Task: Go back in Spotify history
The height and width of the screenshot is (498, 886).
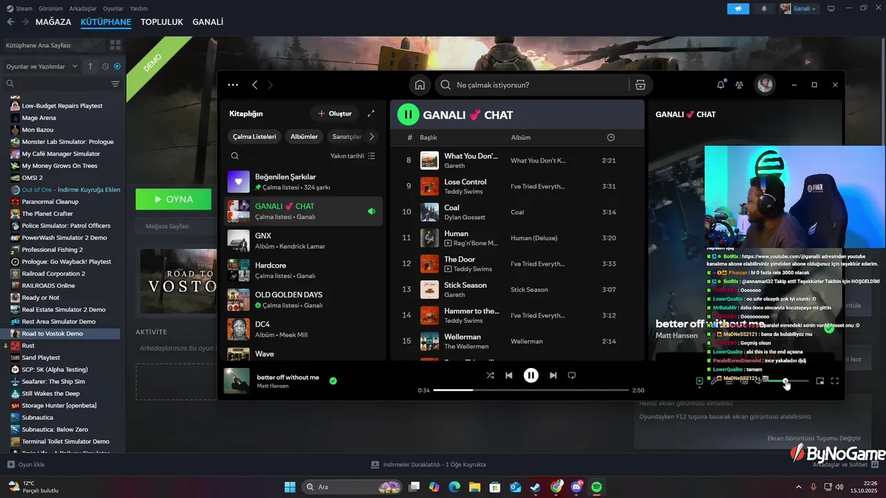Action: pos(255,85)
